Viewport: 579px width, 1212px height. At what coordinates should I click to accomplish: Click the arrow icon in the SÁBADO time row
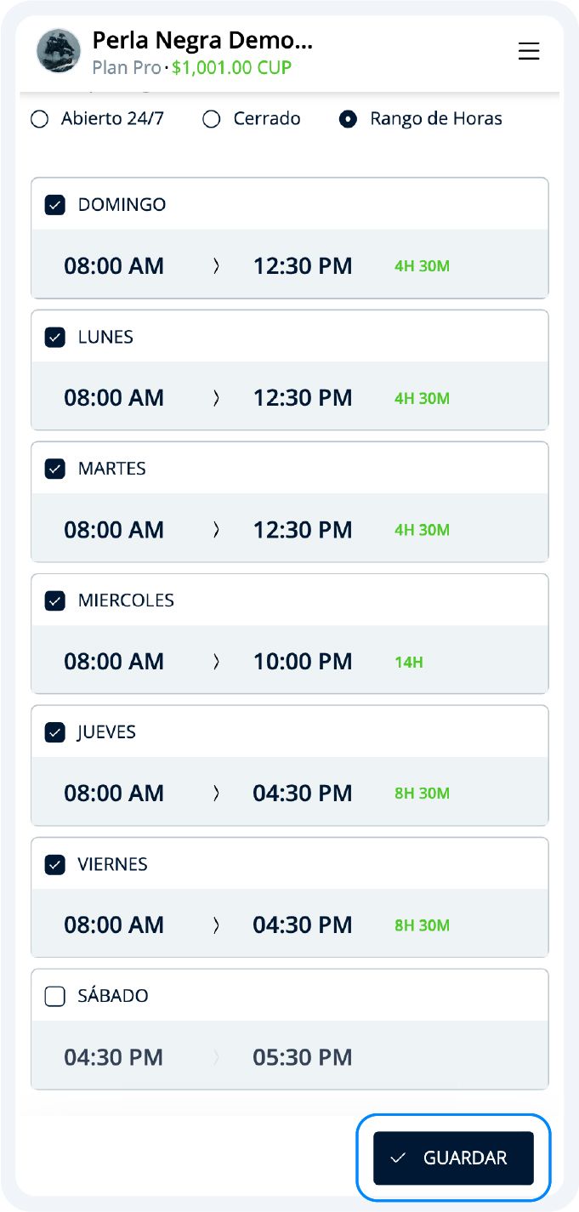point(216,1056)
